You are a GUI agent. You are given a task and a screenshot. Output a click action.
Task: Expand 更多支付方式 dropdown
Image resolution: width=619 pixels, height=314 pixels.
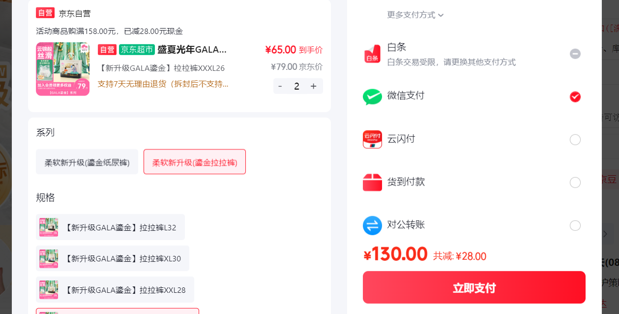pyautogui.click(x=415, y=15)
